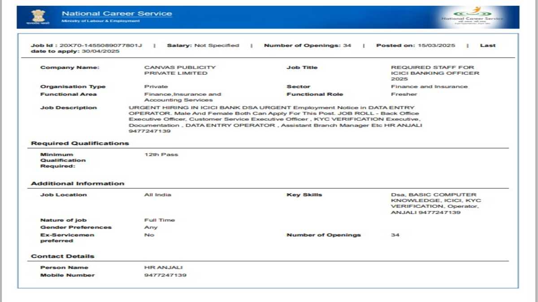
Task: Select the Job Id value 20X70-1455089077801J
Action: tap(101, 46)
